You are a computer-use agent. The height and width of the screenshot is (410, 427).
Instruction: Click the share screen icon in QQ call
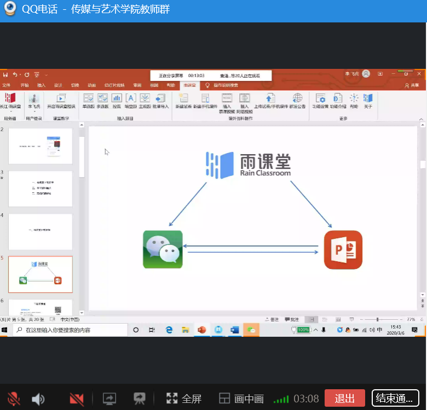(x=109, y=399)
